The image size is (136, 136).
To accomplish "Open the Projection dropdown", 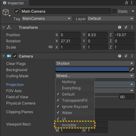I will pyautogui.click(x=114, y=84).
